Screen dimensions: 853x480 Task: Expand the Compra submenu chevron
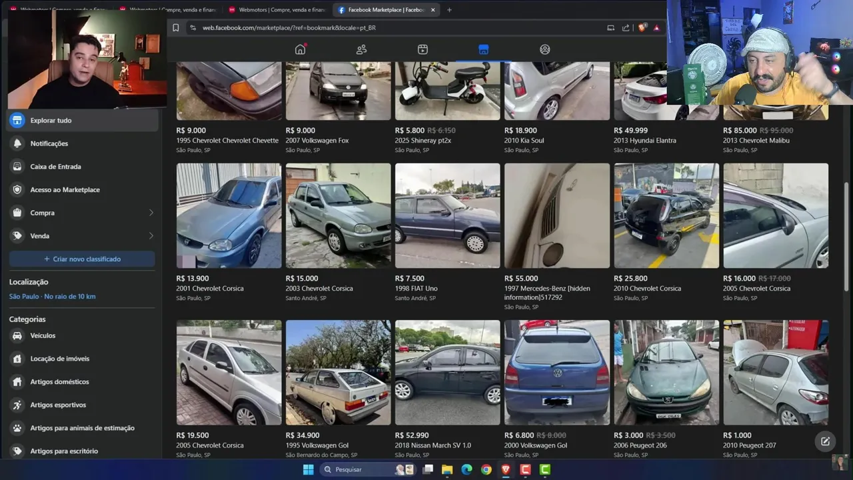pyautogui.click(x=151, y=213)
